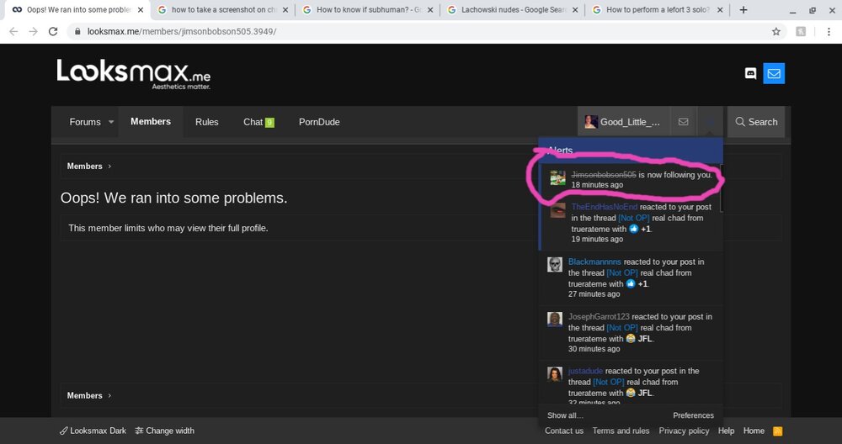The width and height of the screenshot is (842, 444).
Task: Open JosephGarrot123 user link in alerts
Action: (x=599, y=316)
